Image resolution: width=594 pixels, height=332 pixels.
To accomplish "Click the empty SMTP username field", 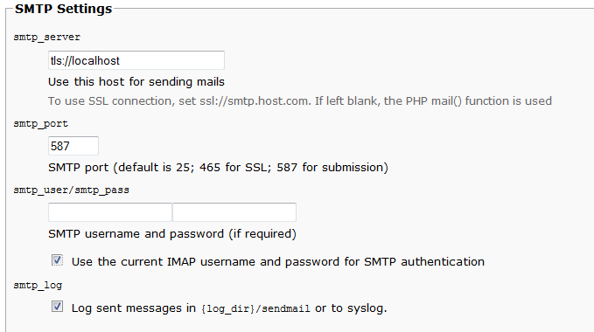I will point(110,212).
